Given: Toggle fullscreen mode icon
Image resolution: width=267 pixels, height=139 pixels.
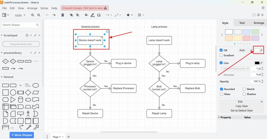Looking at the screenshot, I should point(254,15).
